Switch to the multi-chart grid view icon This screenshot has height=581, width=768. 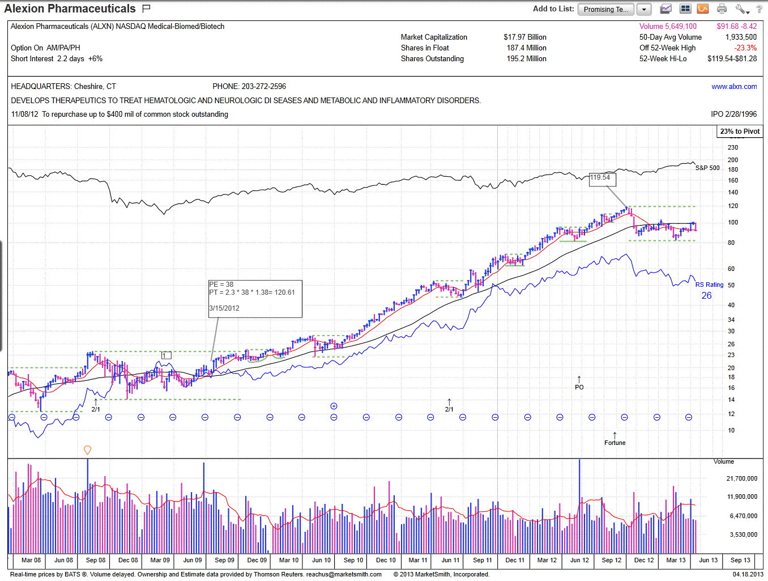685,9
